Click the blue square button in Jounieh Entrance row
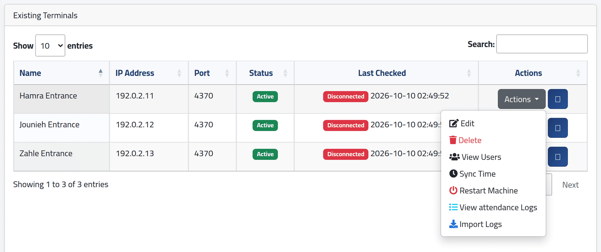Image resolution: width=601 pixels, height=252 pixels. (x=558, y=128)
